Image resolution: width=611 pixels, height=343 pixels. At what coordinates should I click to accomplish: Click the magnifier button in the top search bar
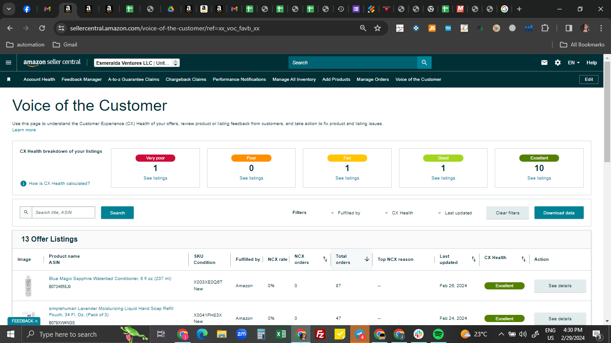(x=424, y=63)
